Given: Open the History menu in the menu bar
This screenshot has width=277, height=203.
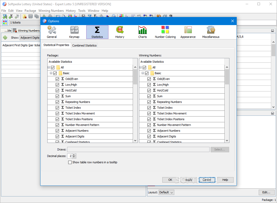Looking at the screenshot, I should (71, 11).
